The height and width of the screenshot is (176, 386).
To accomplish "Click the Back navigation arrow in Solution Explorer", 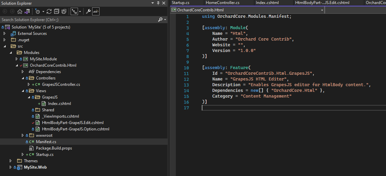I will click(5, 11).
